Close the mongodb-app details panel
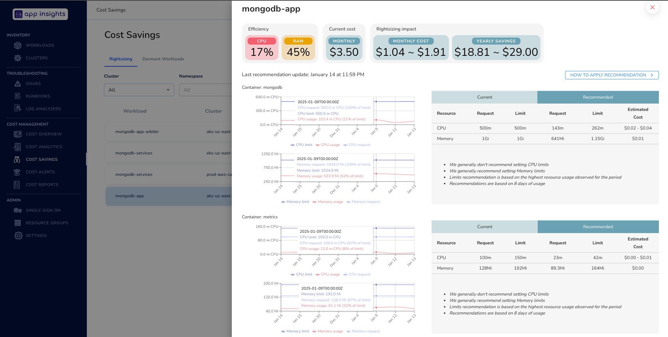Viewport: 668px width, 337px height. 652,7
